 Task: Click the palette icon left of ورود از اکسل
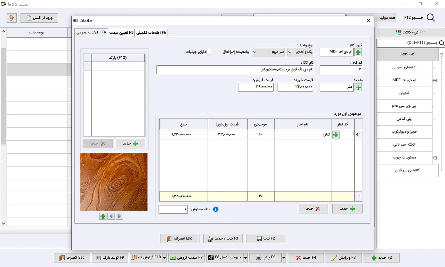click(11, 18)
